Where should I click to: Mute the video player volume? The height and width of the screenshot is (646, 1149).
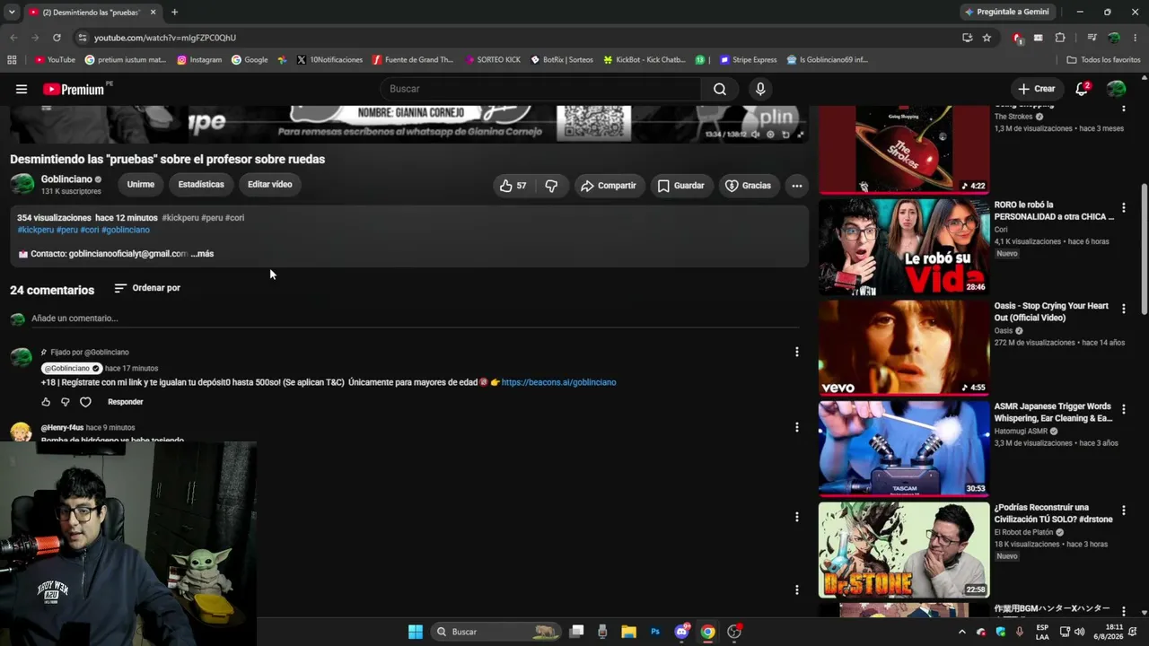[756, 135]
